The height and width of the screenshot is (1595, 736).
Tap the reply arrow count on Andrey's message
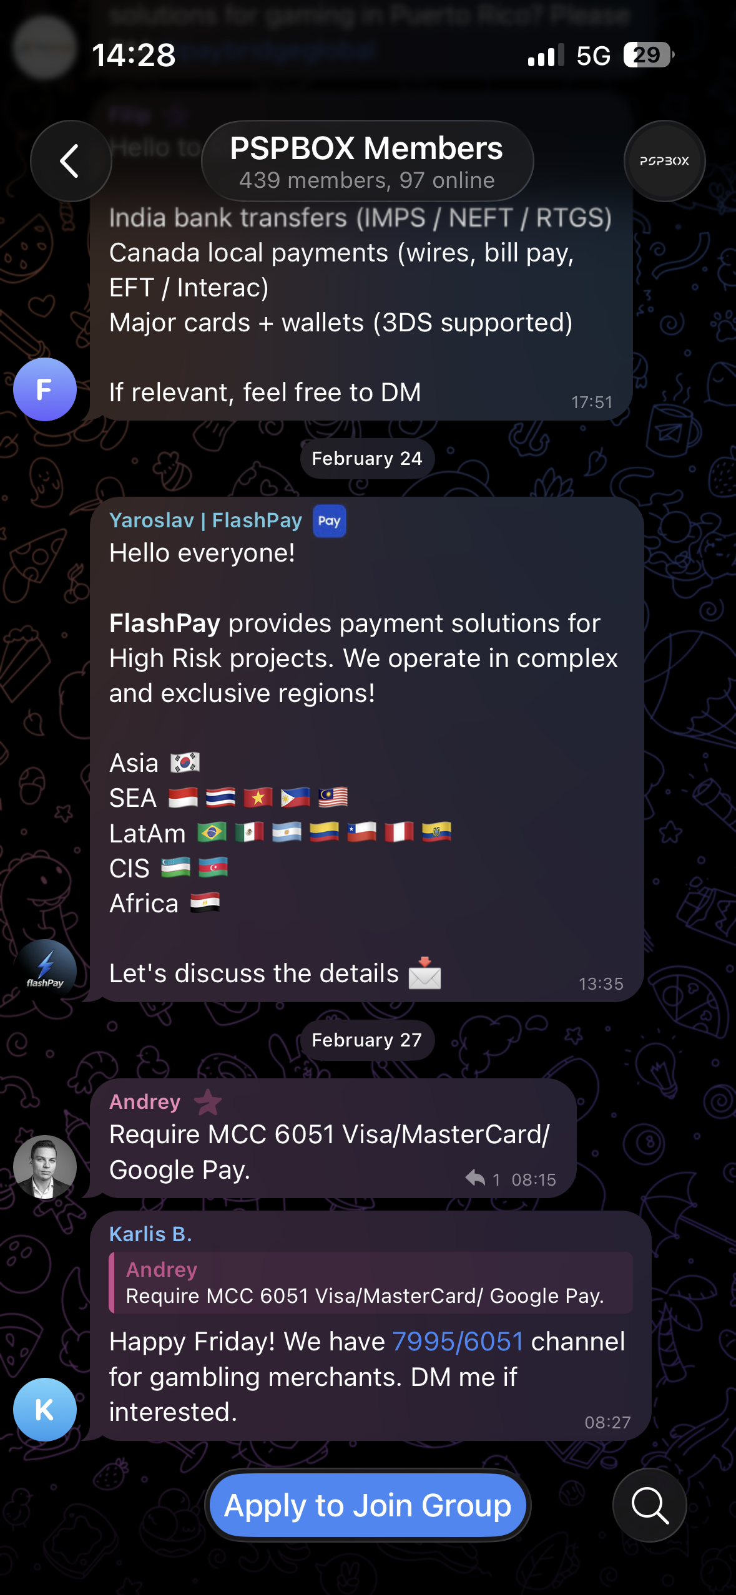[483, 1179]
